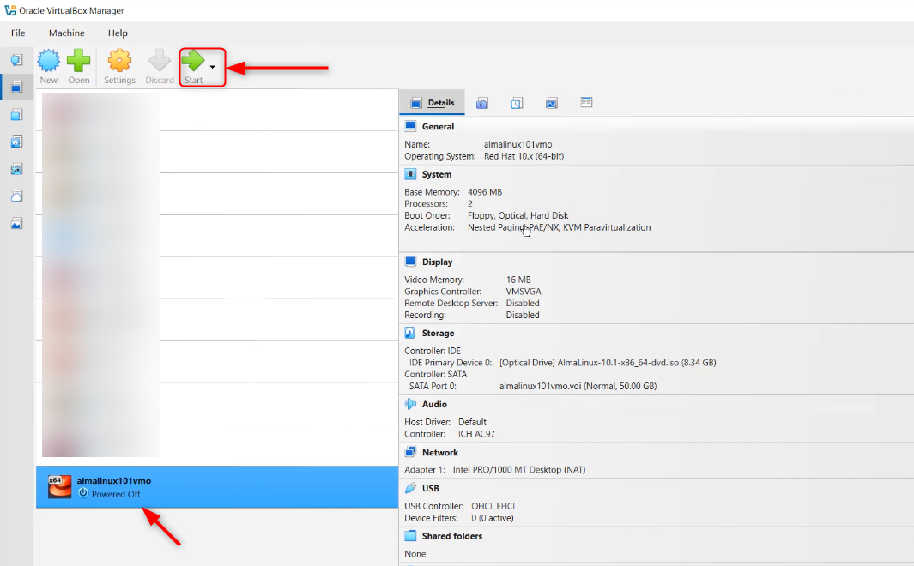Click the green Open plus icon
Screen dimensions: 914x566
click(78, 61)
